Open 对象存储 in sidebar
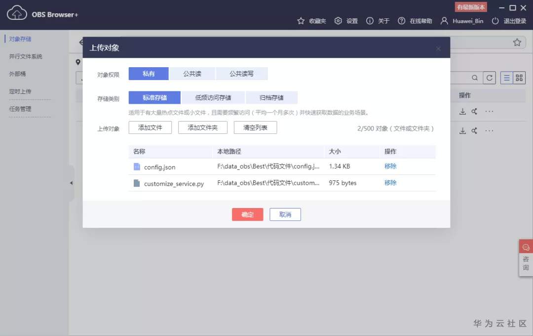Viewport: 533px width, 336px height. pyautogui.click(x=20, y=39)
